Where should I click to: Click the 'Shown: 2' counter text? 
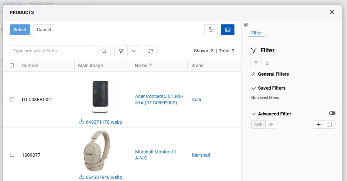click(x=204, y=51)
